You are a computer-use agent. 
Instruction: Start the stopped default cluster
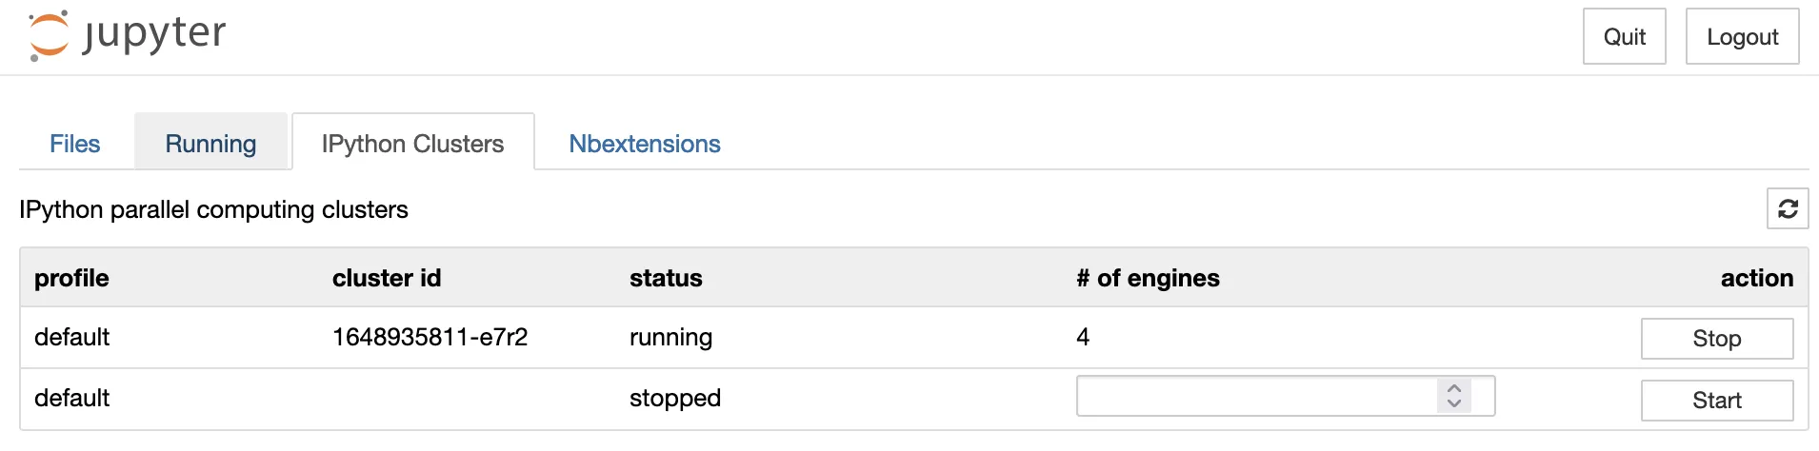(1716, 401)
